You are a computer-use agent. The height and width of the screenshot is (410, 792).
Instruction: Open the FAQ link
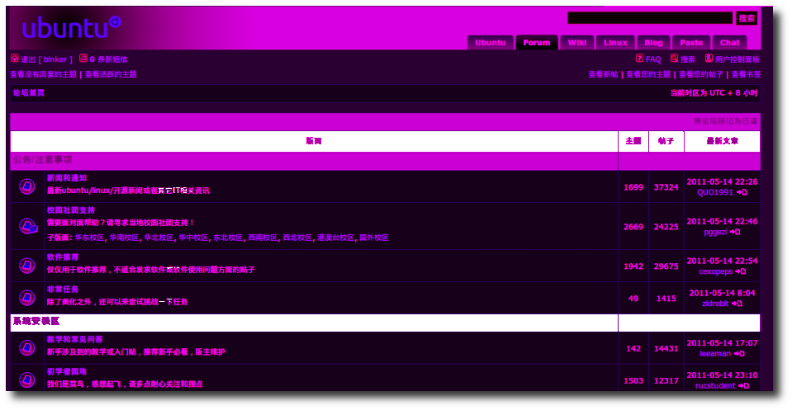(653, 59)
